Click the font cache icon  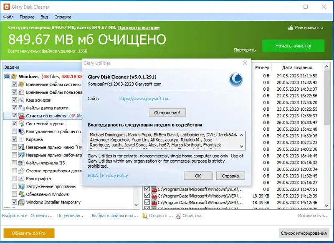click(21, 179)
